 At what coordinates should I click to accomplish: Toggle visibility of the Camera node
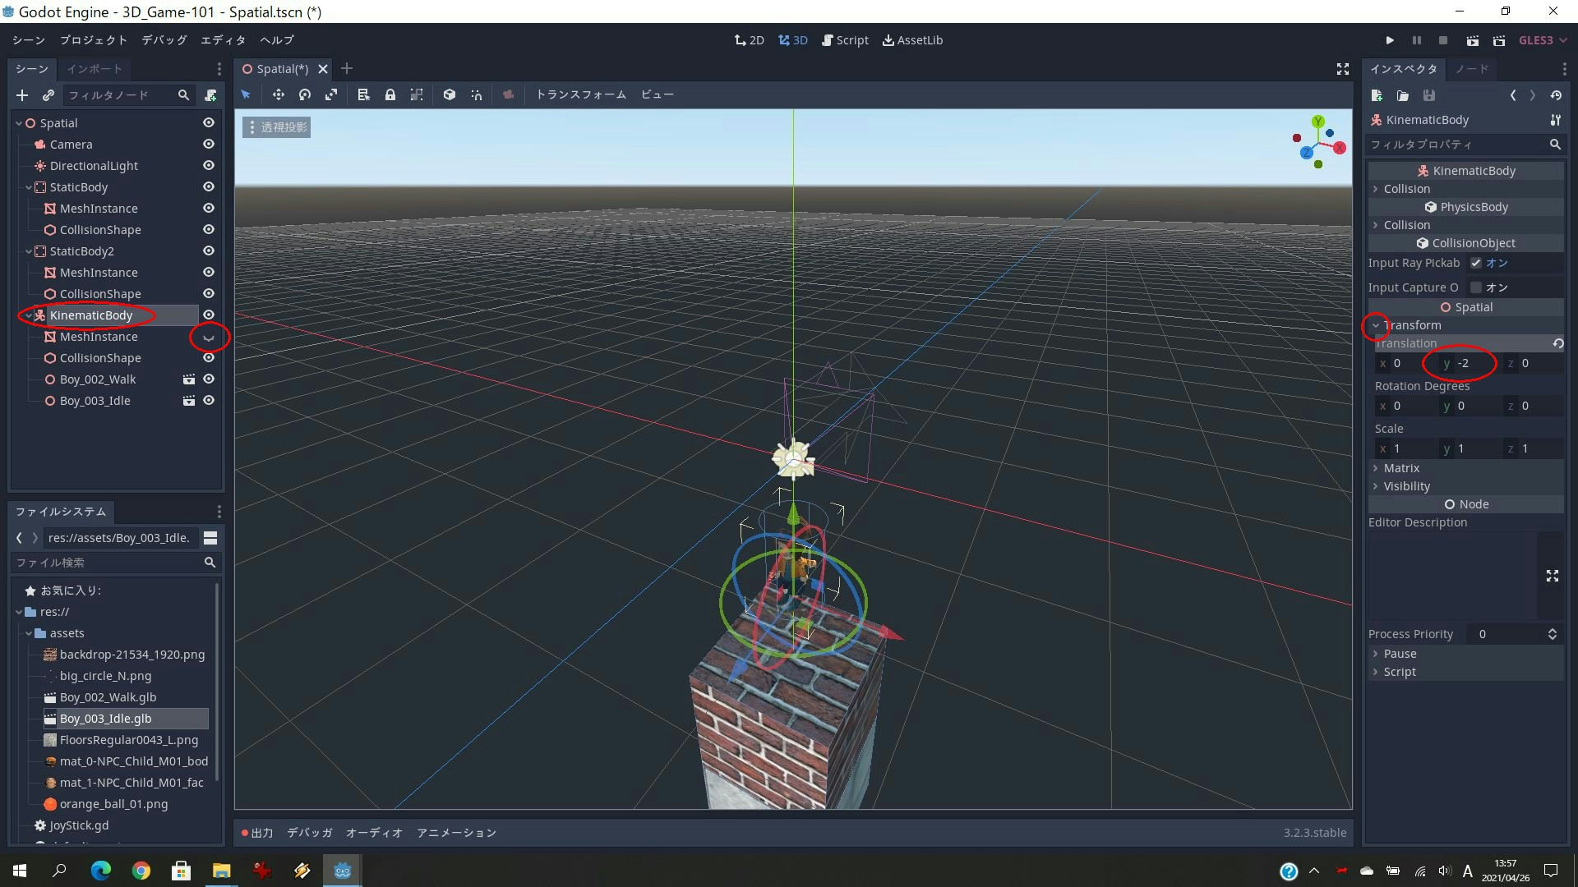point(208,144)
